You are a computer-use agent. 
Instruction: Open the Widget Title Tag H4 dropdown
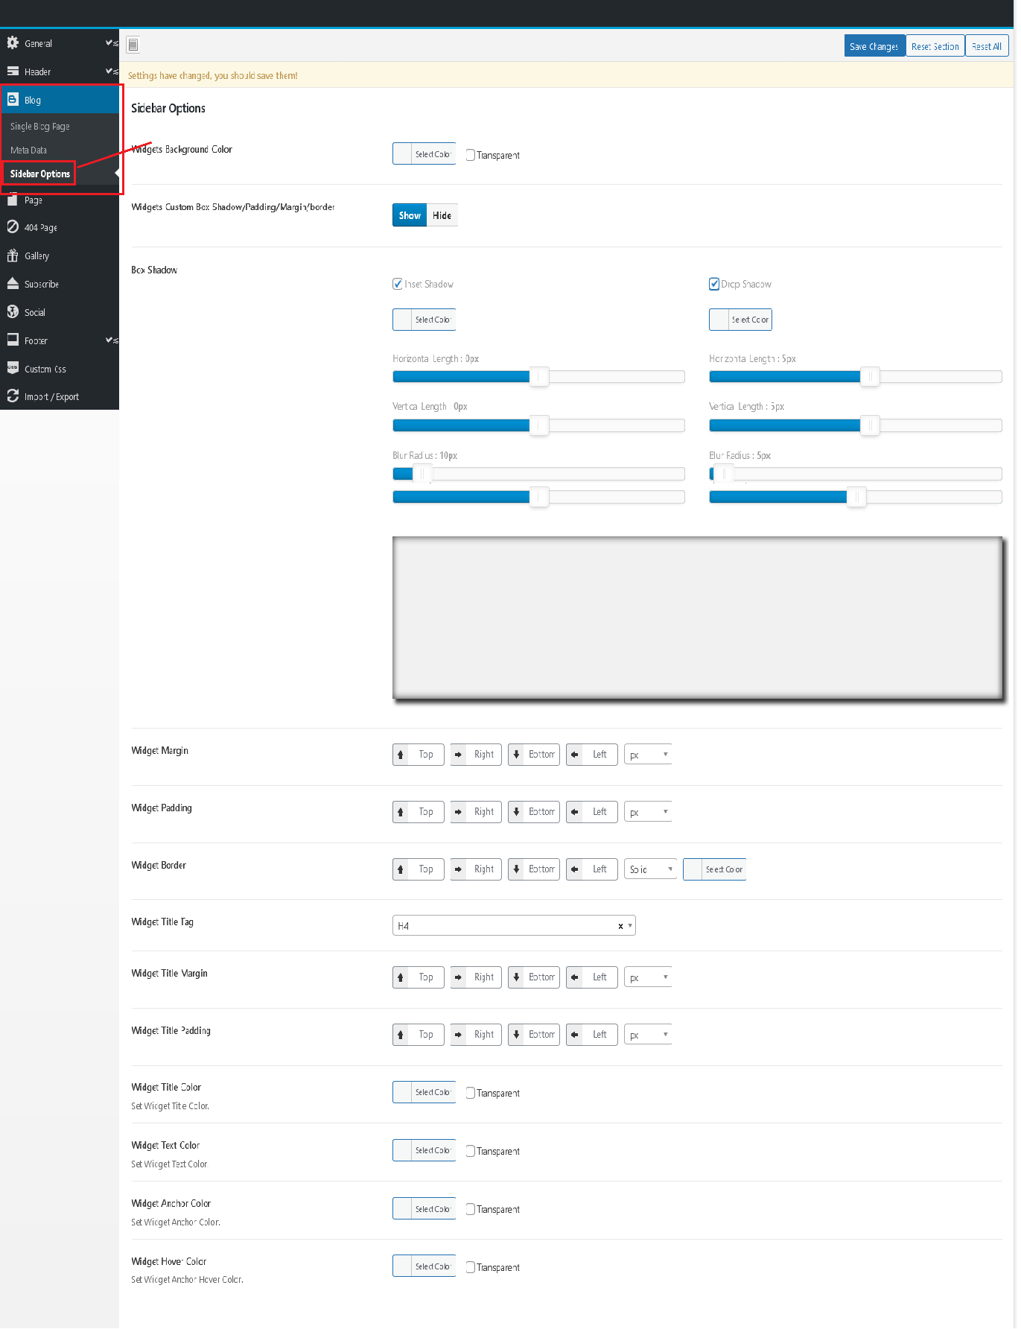coord(513,926)
